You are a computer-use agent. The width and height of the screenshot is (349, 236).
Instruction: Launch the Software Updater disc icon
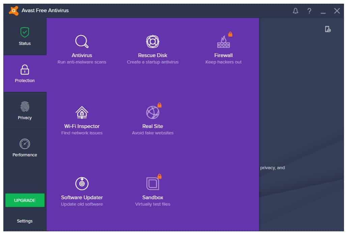[82, 183]
